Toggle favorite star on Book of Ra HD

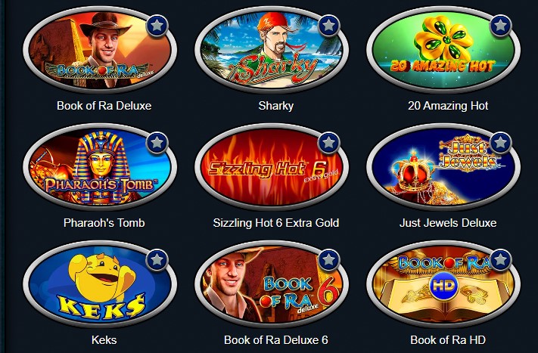tap(501, 260)
